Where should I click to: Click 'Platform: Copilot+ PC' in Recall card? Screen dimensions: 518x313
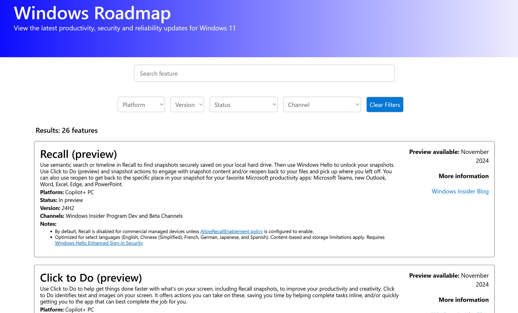click(67, 192)
